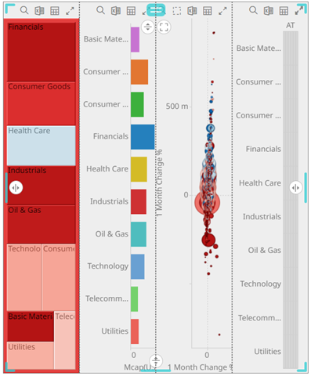Click the round vertical-resize handle near Basic Materials
Screen dimensions: 311x376
pos(148,27)
